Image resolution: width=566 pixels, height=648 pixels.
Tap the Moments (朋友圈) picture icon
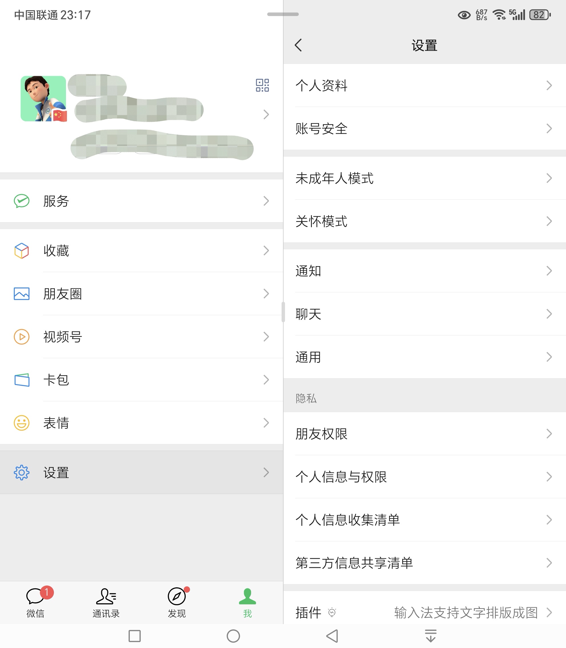pyautogui.click(x=21, y=294)
